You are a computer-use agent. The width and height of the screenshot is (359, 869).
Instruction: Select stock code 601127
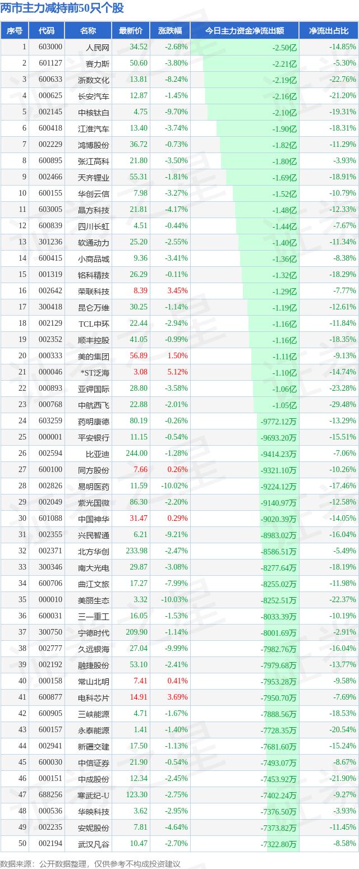(50, 63)
